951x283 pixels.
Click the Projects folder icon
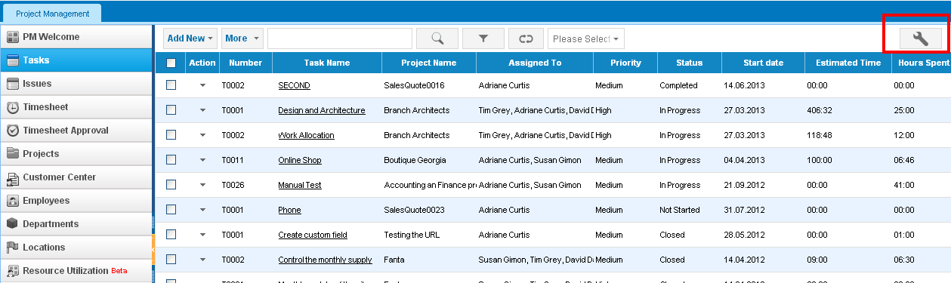point(13,154)
